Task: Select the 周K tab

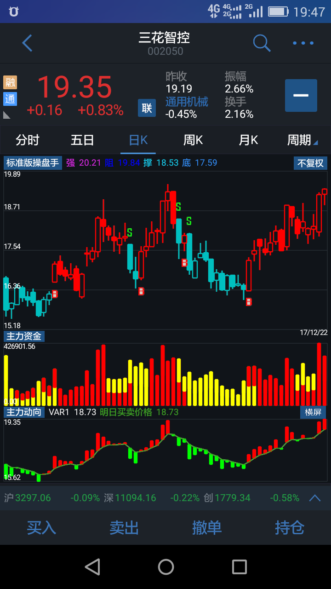Action: 193,140
